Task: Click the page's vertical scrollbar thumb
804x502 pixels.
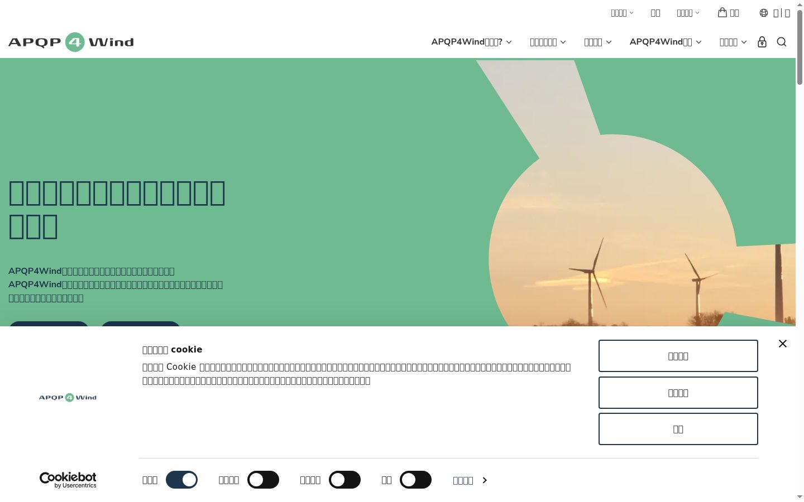Action: pos(800,47)
